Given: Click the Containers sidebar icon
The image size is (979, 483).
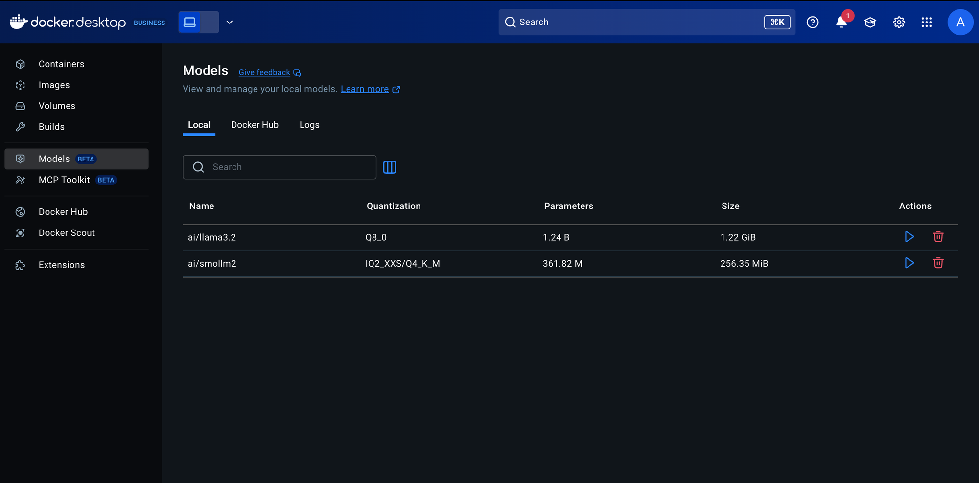Looking at the screenshot, I should 21,64.
